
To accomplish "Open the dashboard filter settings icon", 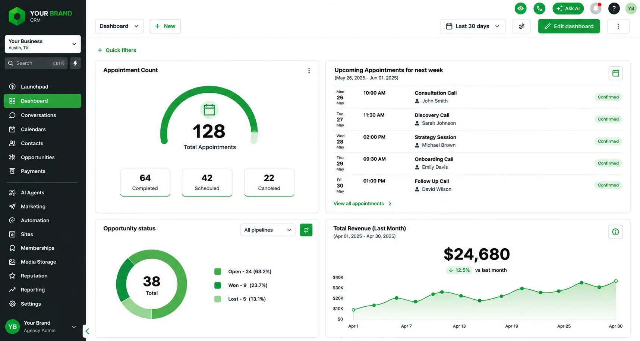I will click(521, 26).
